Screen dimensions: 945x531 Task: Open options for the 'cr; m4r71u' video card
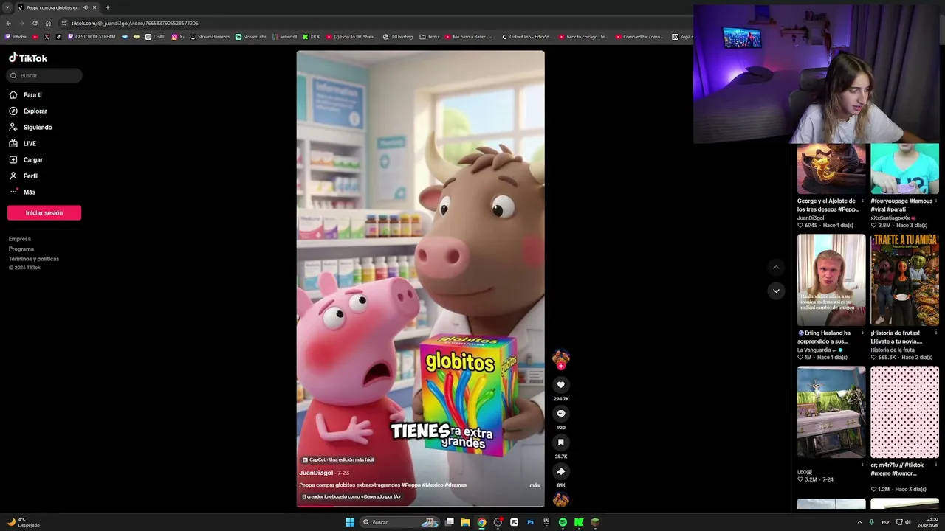click(935, 465)
